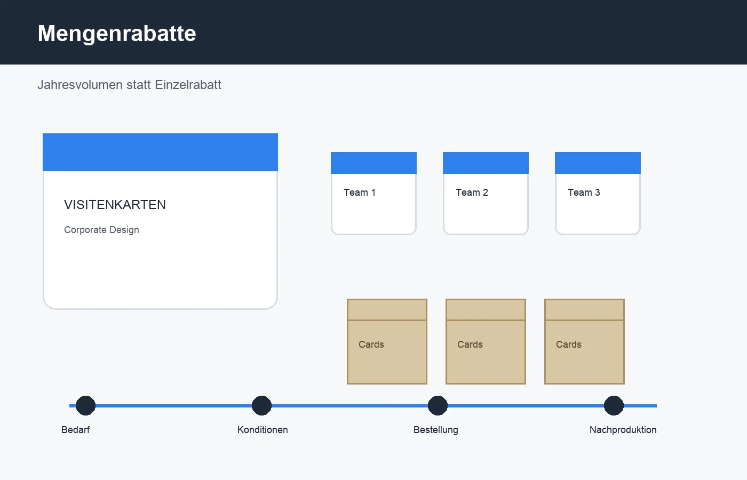The image size is (747, 480).
Task: Click the Mengenrabatte title
Action: (117, 33)
